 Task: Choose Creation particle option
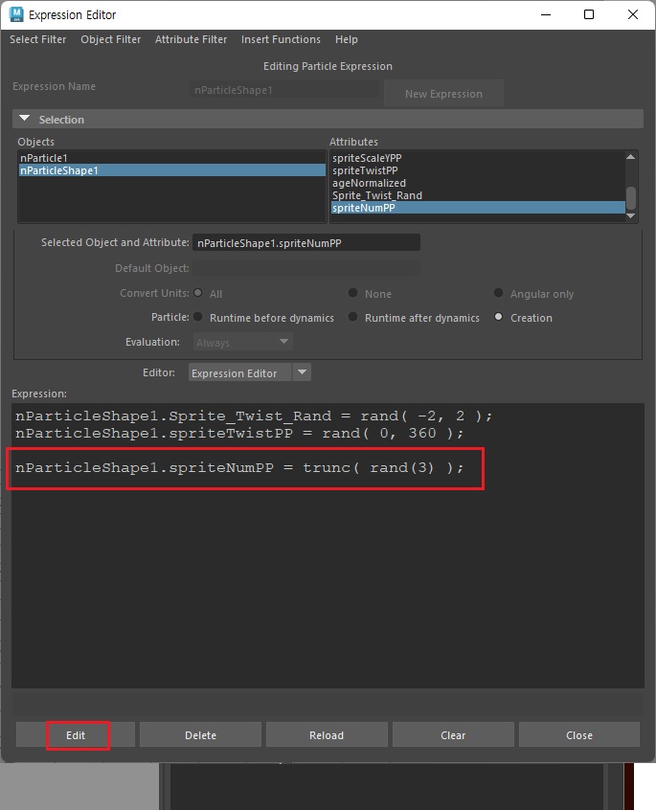[x=498, y=317]
